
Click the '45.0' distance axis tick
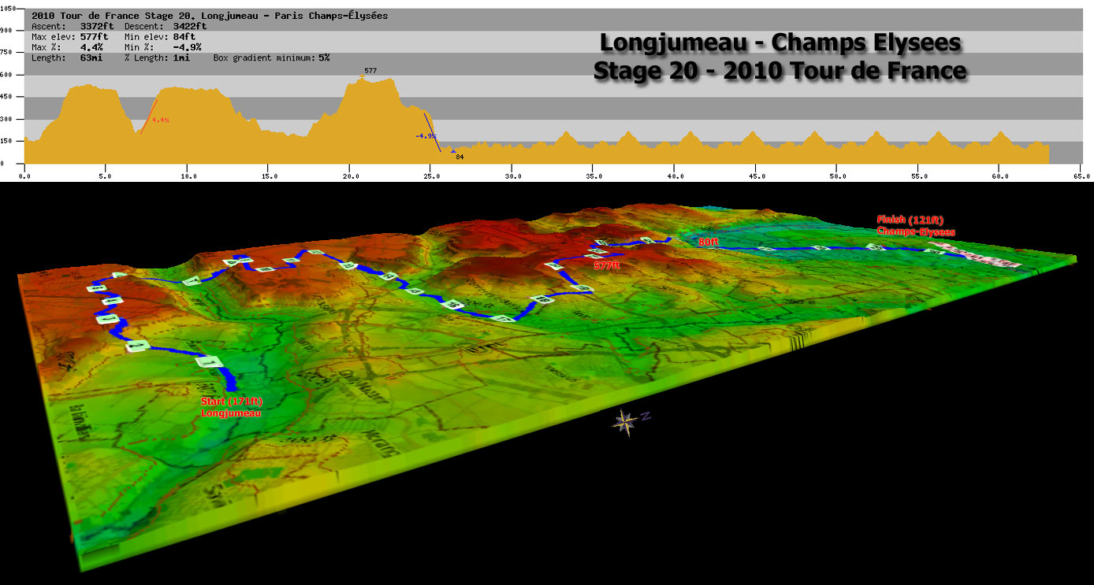coord(755,176)
